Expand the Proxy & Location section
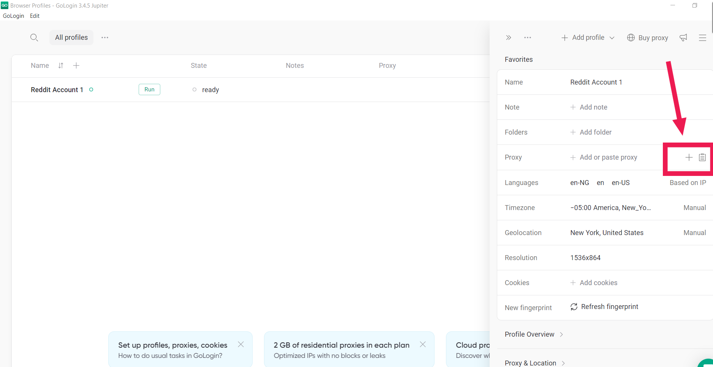713x367 pixels. (535, 363)
